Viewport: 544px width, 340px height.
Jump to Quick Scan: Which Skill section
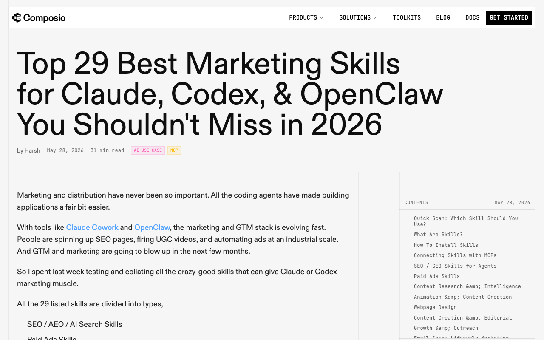click(x=466, y=221)
